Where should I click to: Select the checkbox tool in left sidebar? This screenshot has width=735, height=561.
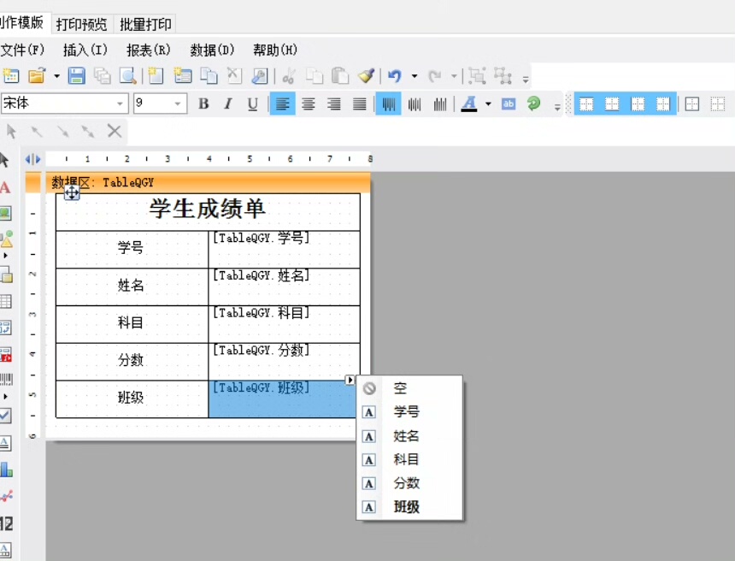point(5,416)
